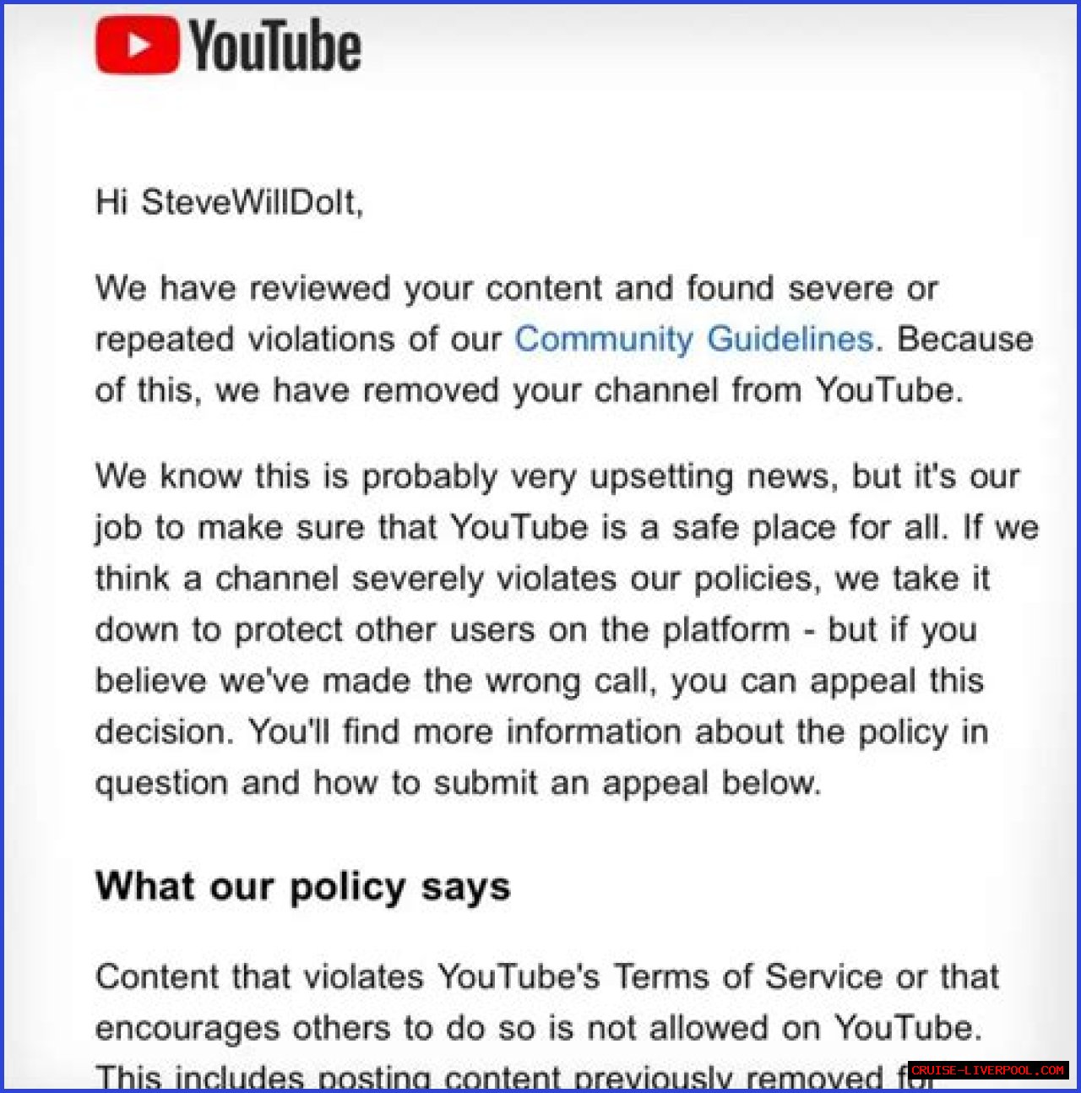Click the 'Hi SteveWillDoIt,' greeting line
The width and height of the screenshot is (1081, 1093).
pos(229,202)
